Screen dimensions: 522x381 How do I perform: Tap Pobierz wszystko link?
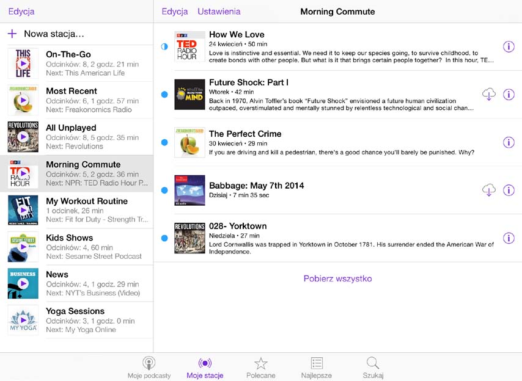[x=337, y=278]
